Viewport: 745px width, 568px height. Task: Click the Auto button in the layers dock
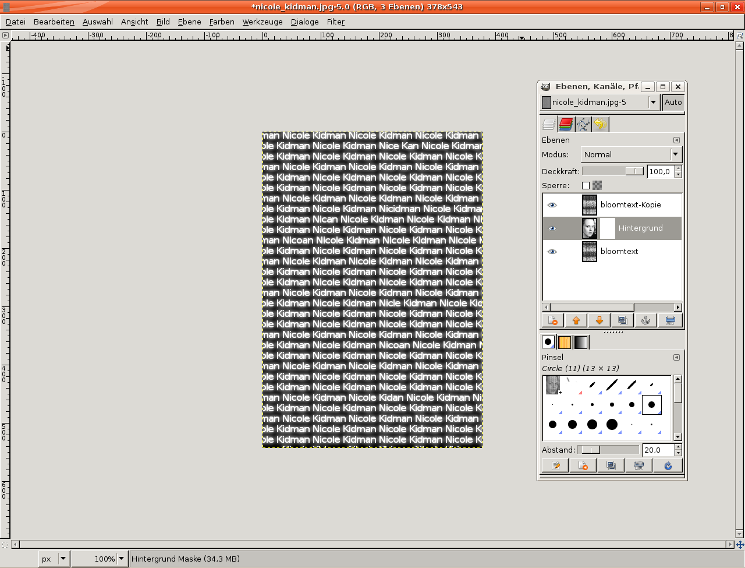pyautogui.click(x=673, y=103)
